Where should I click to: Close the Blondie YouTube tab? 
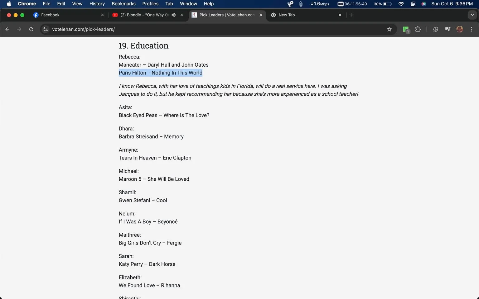181,15
